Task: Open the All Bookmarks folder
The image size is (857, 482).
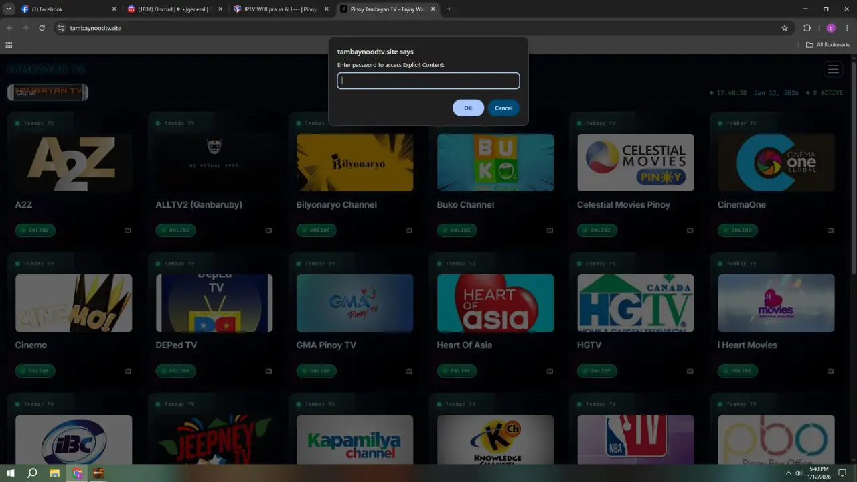Action: pos(828,45)
